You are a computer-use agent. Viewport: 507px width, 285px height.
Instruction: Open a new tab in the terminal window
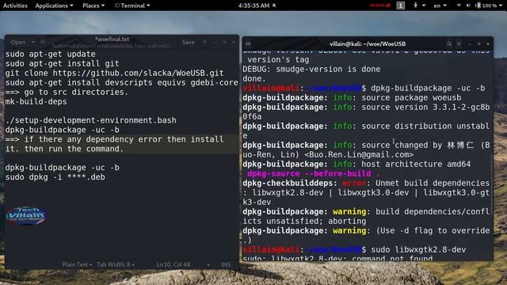click(x=248, y=44)
